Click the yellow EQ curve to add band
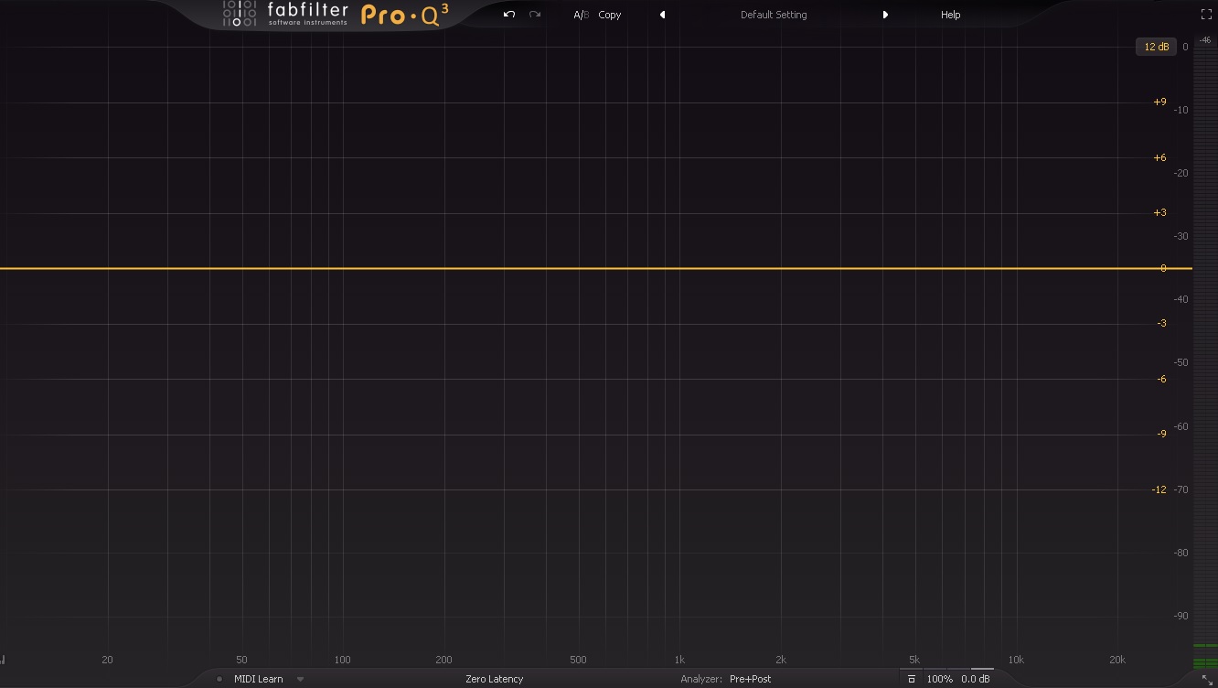 [596, 268]
